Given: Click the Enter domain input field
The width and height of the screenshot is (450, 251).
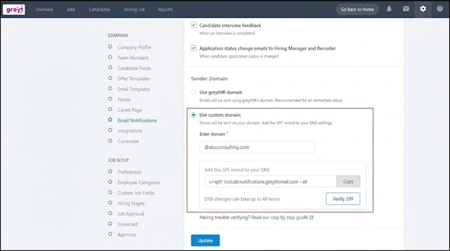Looking at the screenshot, I should (257, 147).
